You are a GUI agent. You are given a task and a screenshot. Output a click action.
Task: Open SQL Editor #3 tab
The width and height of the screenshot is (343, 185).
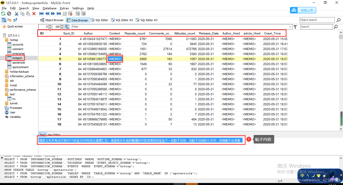147,20
